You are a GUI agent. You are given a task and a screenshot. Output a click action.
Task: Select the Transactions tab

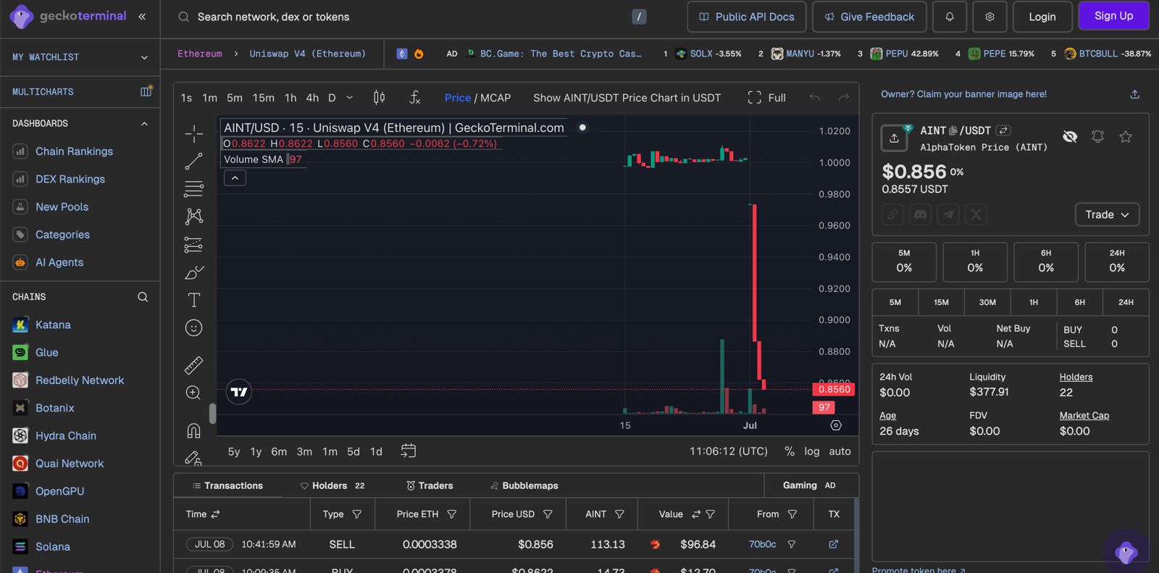[x=227, y=485]
